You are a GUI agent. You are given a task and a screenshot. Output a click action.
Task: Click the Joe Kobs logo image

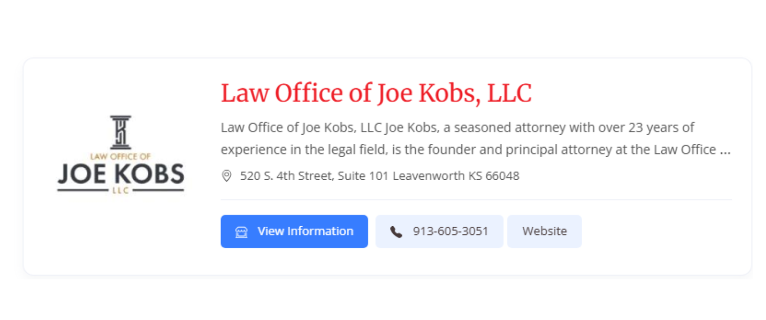[121, 155]
